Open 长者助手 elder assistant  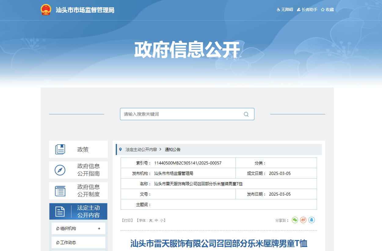tap(307, 10)
